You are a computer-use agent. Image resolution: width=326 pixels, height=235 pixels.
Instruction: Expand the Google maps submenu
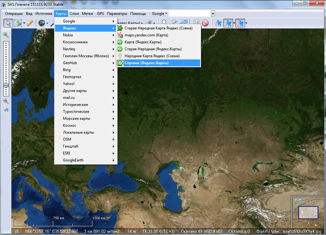tap(86, 21)
